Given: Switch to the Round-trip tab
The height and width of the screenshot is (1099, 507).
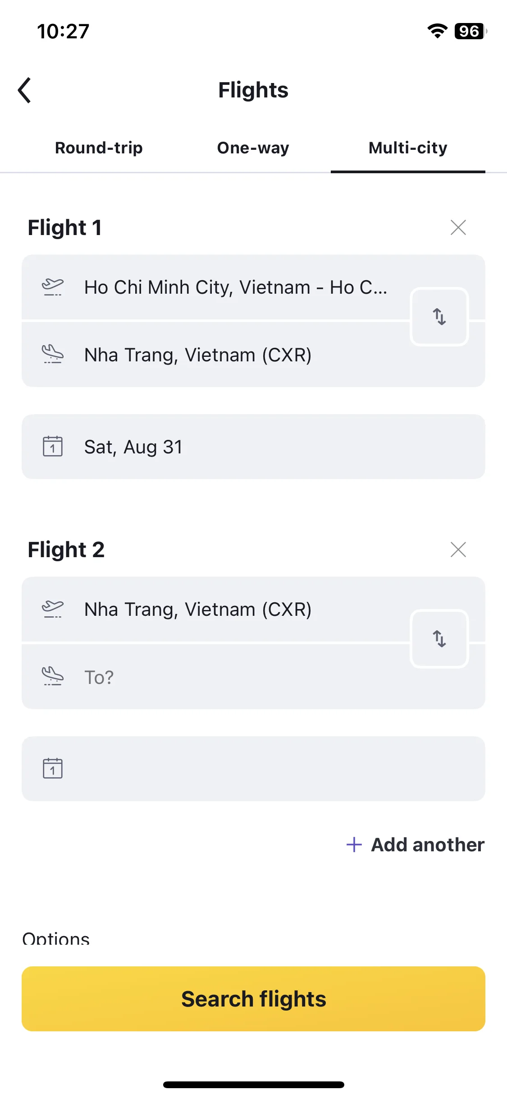Looking at the screenshot, I should (99, 148).
